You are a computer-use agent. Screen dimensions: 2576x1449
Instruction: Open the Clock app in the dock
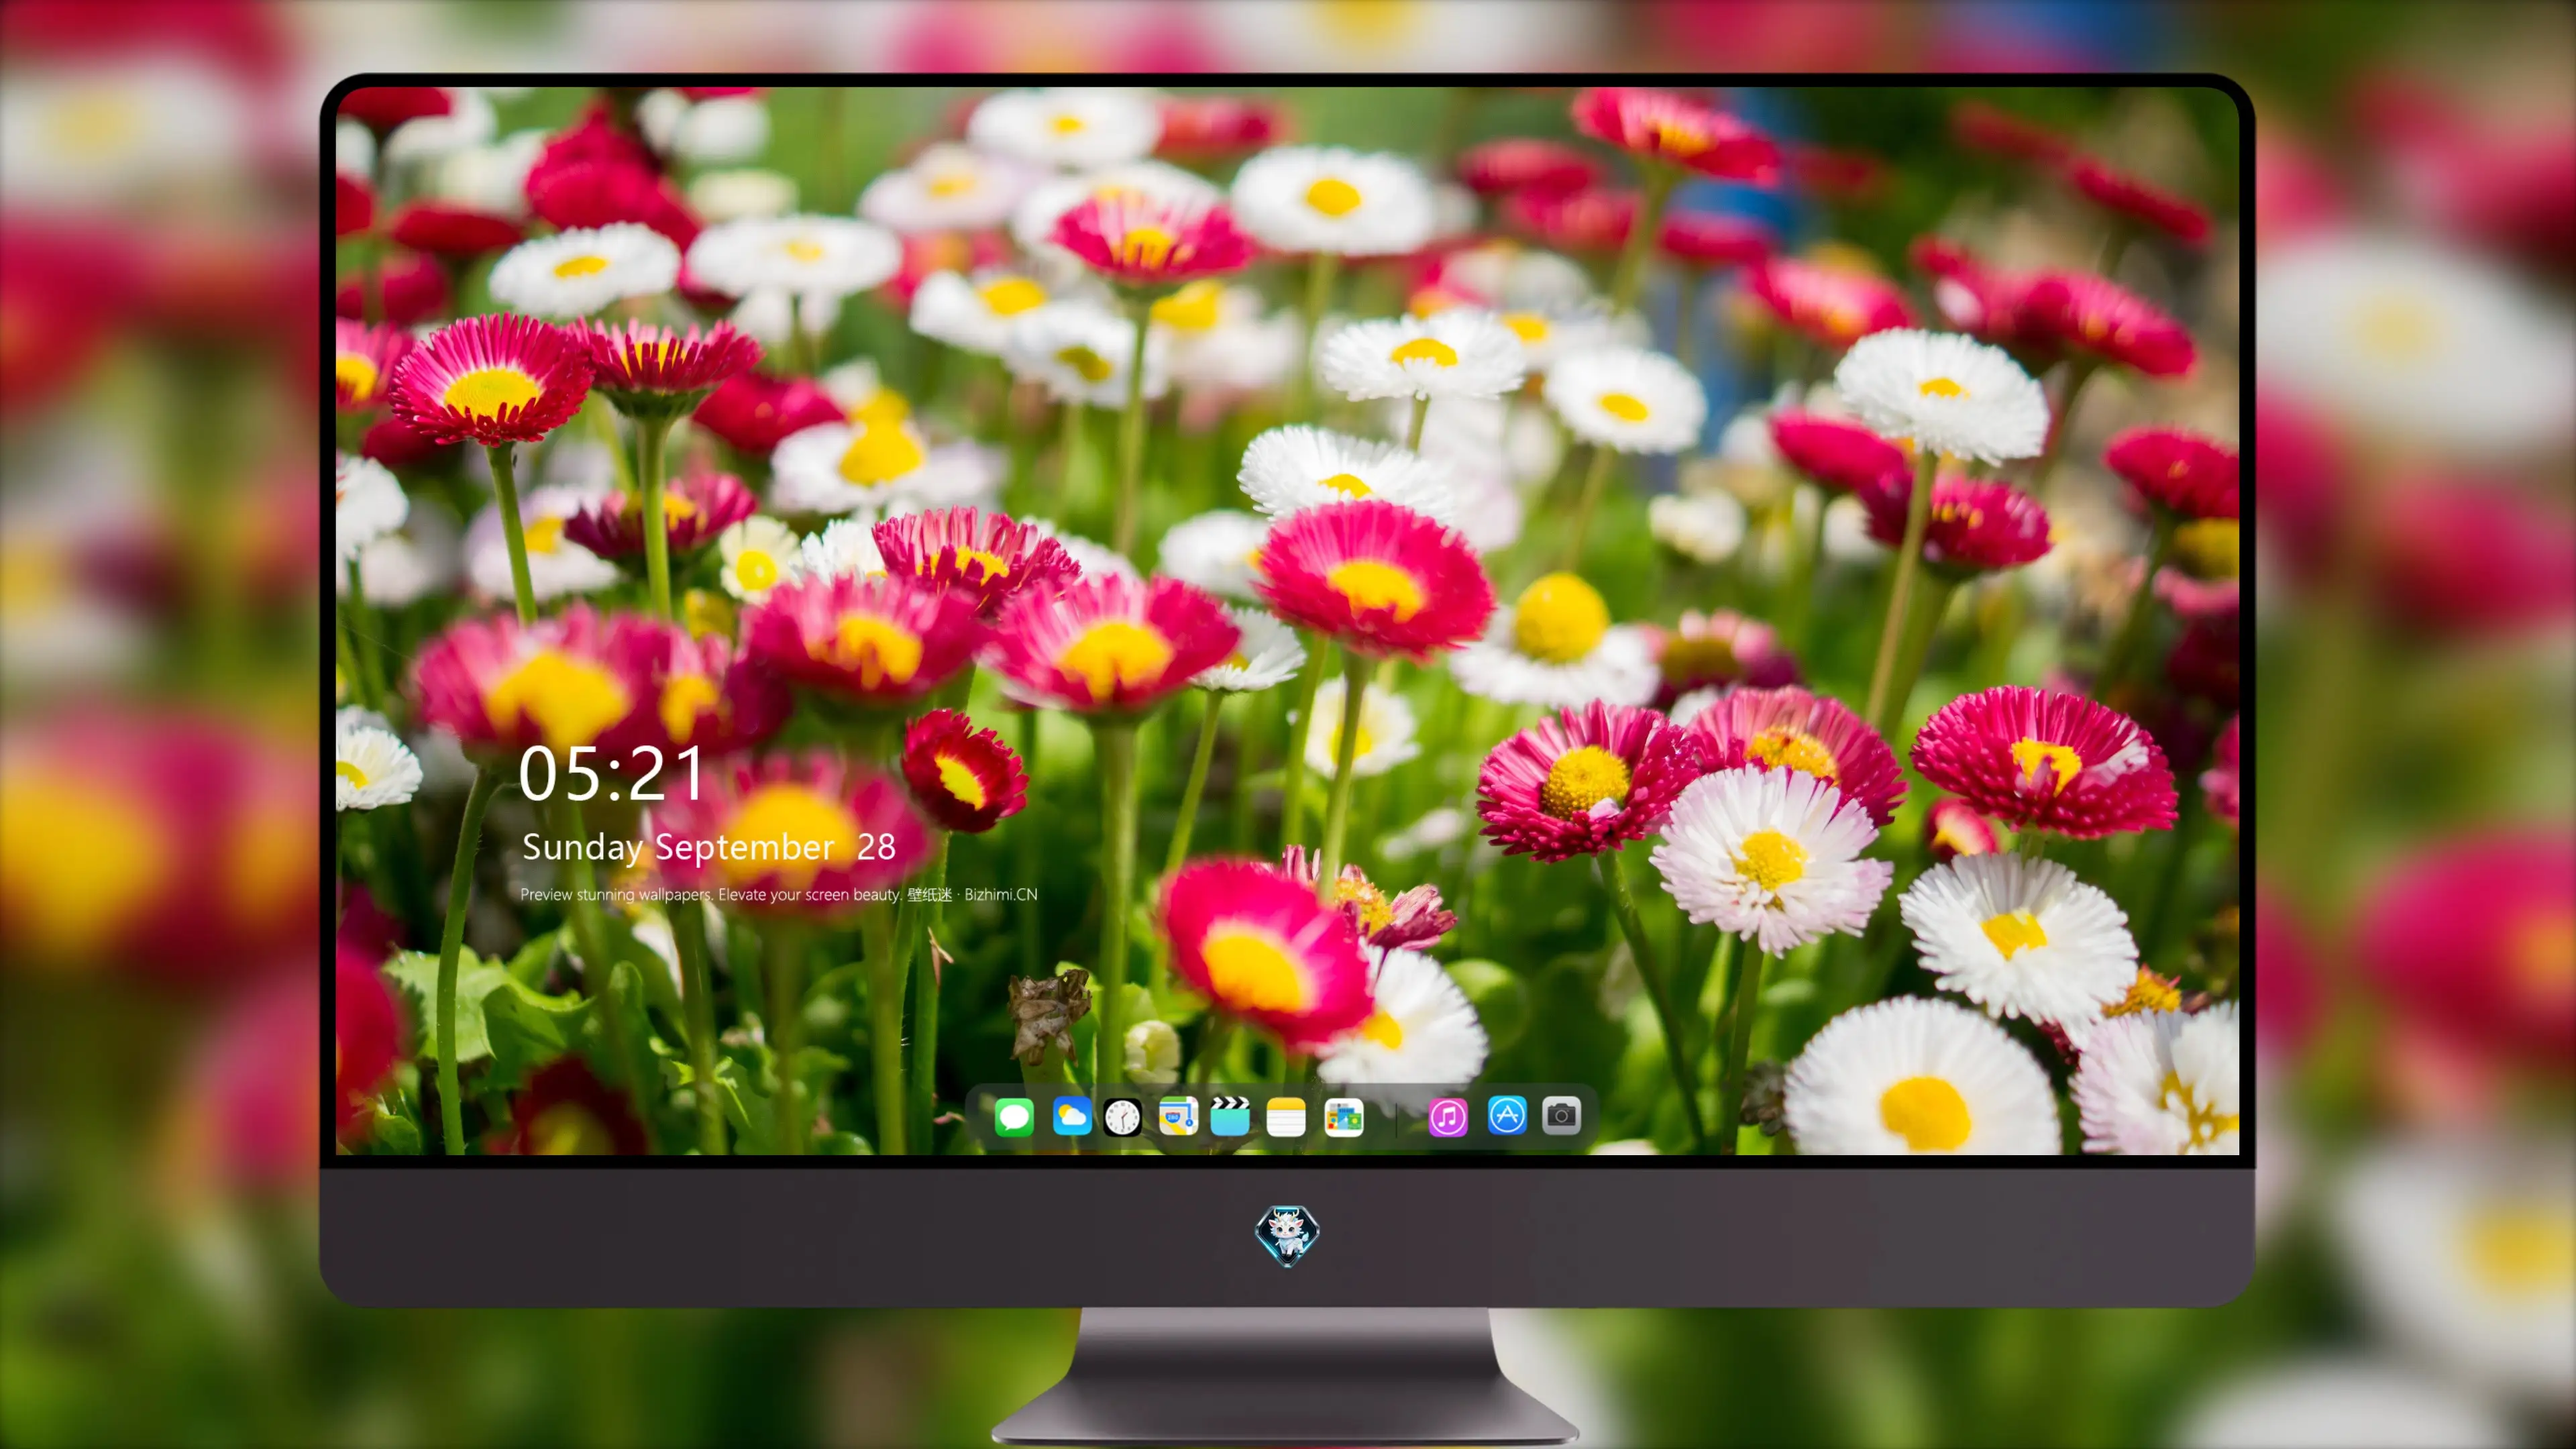pyautogui.click(x=1122, y=1117)
